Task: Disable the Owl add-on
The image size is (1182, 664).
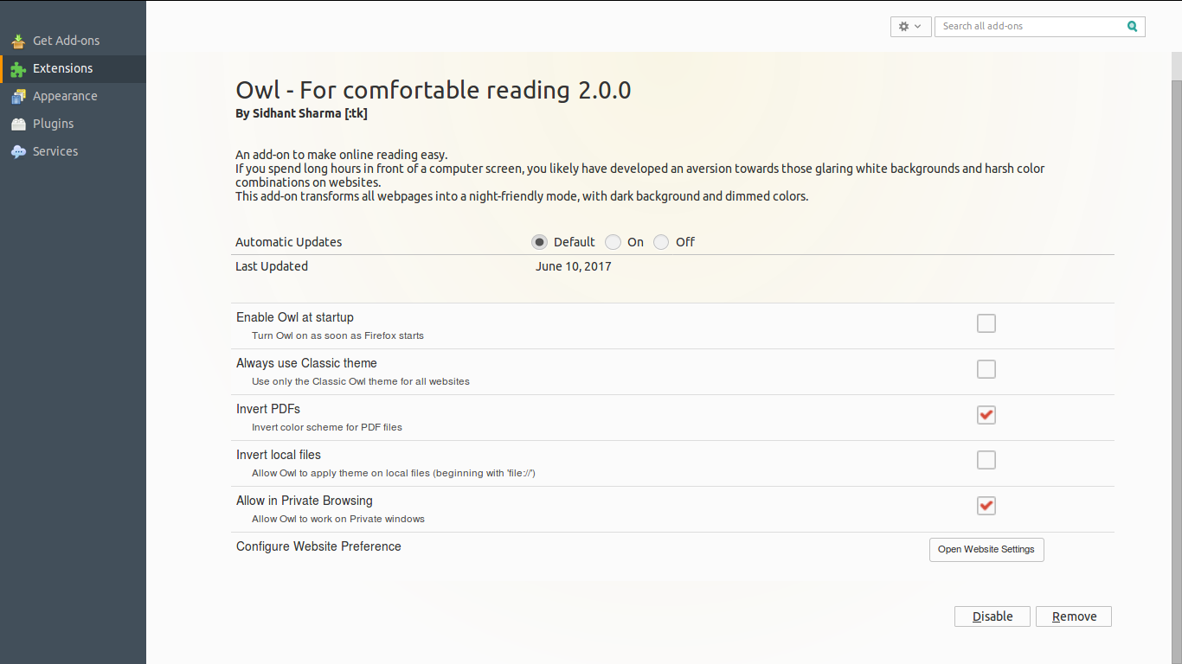Action: [992, 616]
